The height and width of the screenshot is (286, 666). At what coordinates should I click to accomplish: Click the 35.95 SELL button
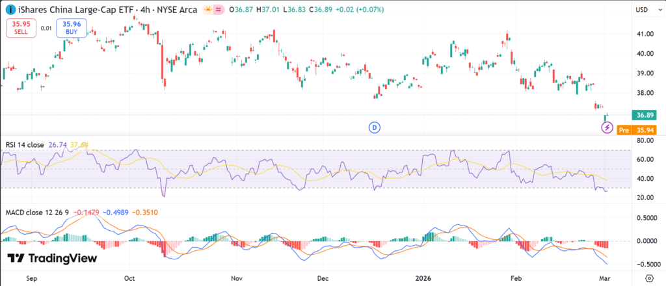(20, 27)
